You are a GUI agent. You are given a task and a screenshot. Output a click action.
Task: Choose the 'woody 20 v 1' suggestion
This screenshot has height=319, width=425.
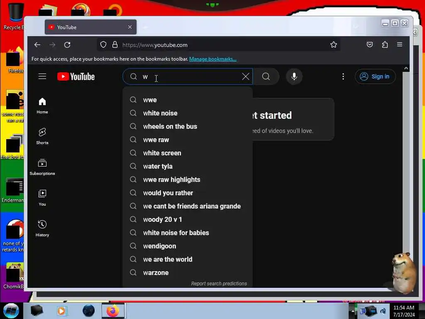(188, 219)
